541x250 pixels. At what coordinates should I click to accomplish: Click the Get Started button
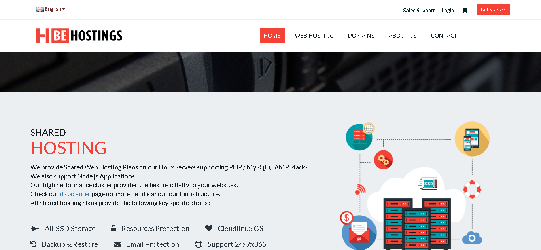493,10
